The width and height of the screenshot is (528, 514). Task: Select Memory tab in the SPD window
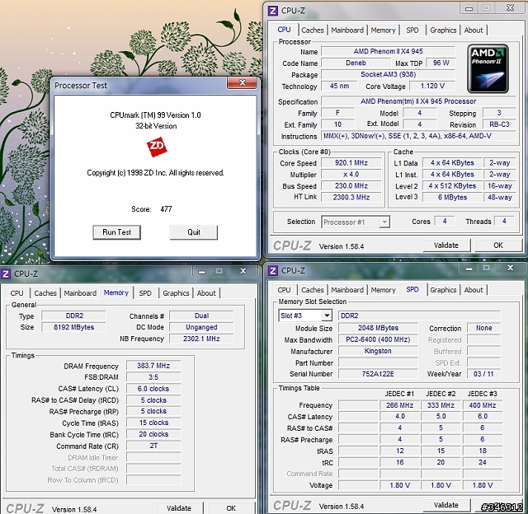coord(383,290)
